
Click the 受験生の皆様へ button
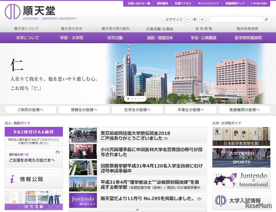click(x=84, y=109)
